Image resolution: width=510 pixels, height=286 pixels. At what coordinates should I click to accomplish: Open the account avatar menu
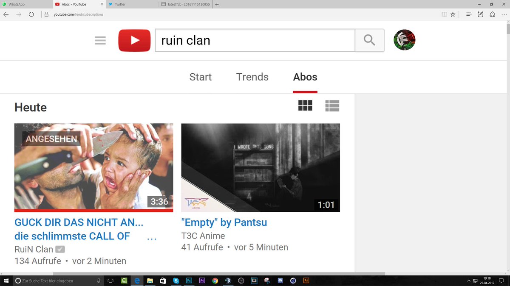pos(405,40)
